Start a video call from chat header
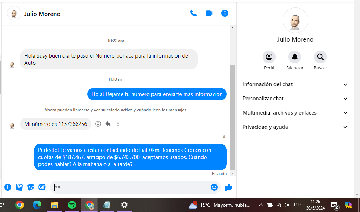This screenshot has width=360, height=212. 209,13
